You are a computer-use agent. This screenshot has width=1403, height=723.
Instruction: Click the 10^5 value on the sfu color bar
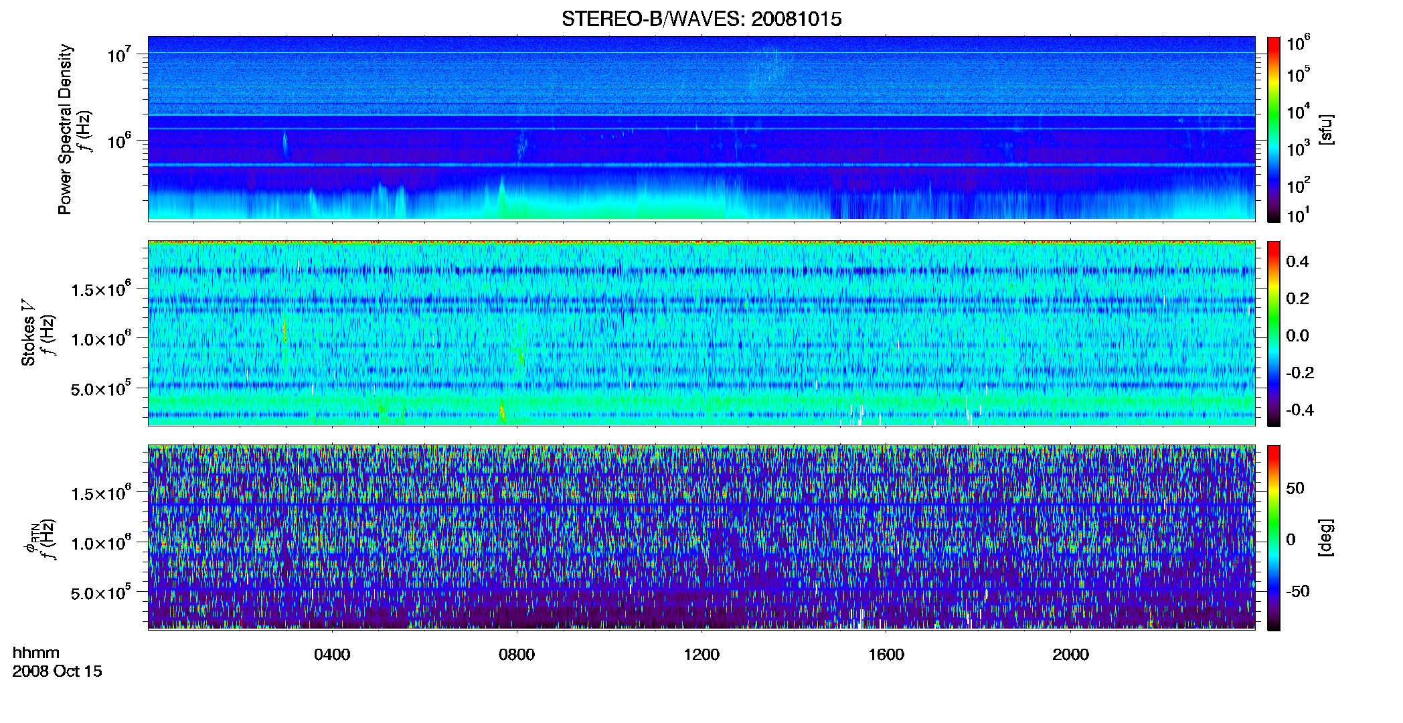tap(1298, 74)
